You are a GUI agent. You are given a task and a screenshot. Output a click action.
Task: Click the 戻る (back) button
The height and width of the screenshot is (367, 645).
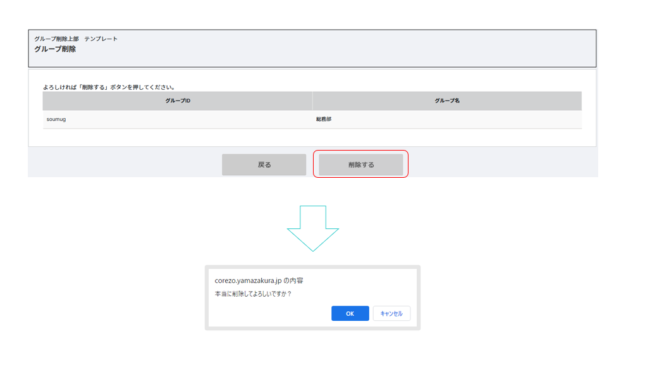[x=264, y=165]
